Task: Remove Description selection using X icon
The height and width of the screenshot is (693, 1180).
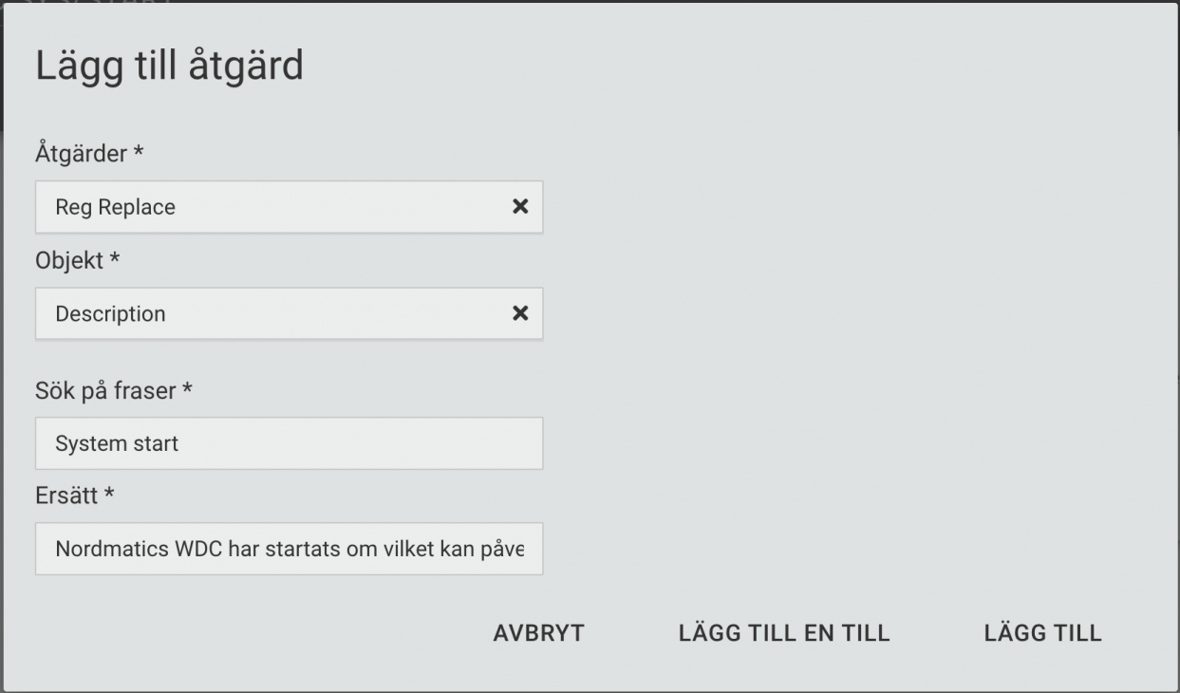Action: coord(520,313)
